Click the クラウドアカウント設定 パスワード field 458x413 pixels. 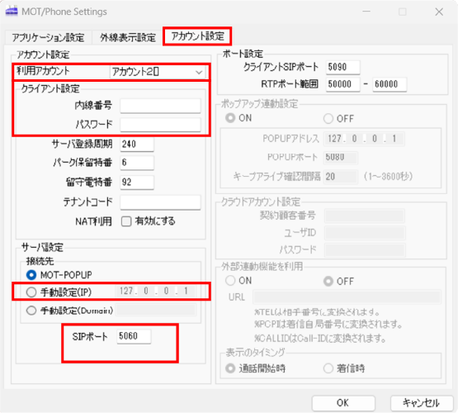(x=365, y=250)
